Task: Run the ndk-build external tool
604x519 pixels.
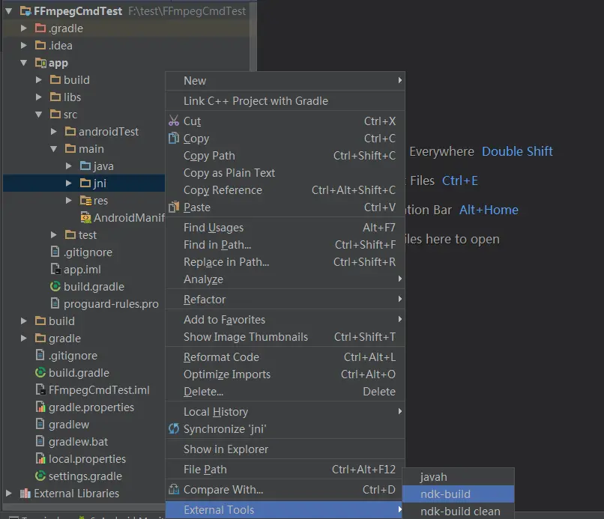Action: 458,494
